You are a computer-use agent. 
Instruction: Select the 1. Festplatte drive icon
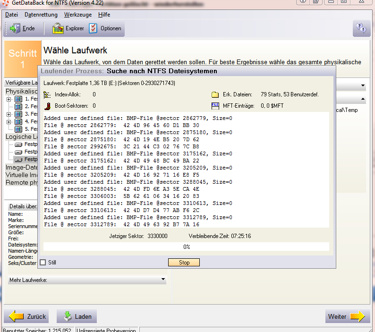[18, 99]
